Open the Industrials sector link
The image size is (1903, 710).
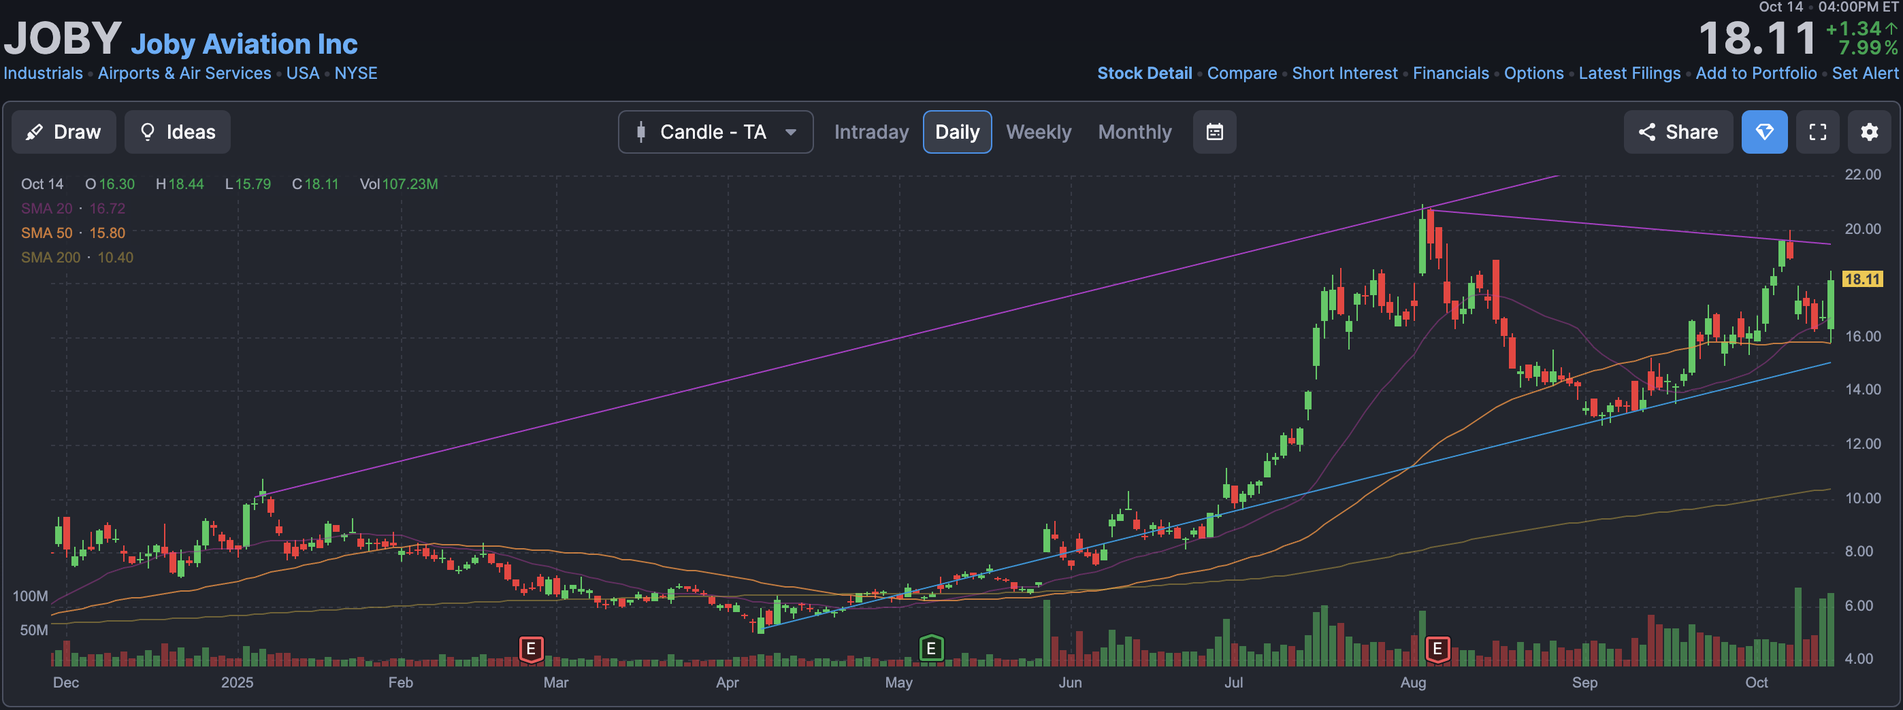point(43,73)
